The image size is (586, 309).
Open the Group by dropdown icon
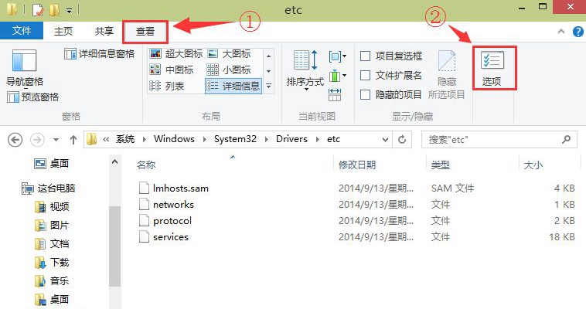[338, 56]
